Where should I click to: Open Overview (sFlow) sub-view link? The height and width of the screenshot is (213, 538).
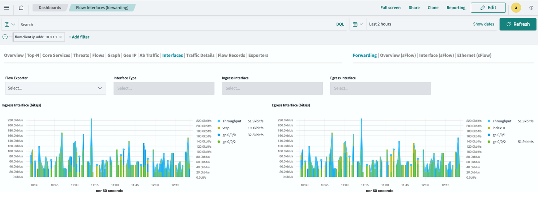tap(398, 55)
